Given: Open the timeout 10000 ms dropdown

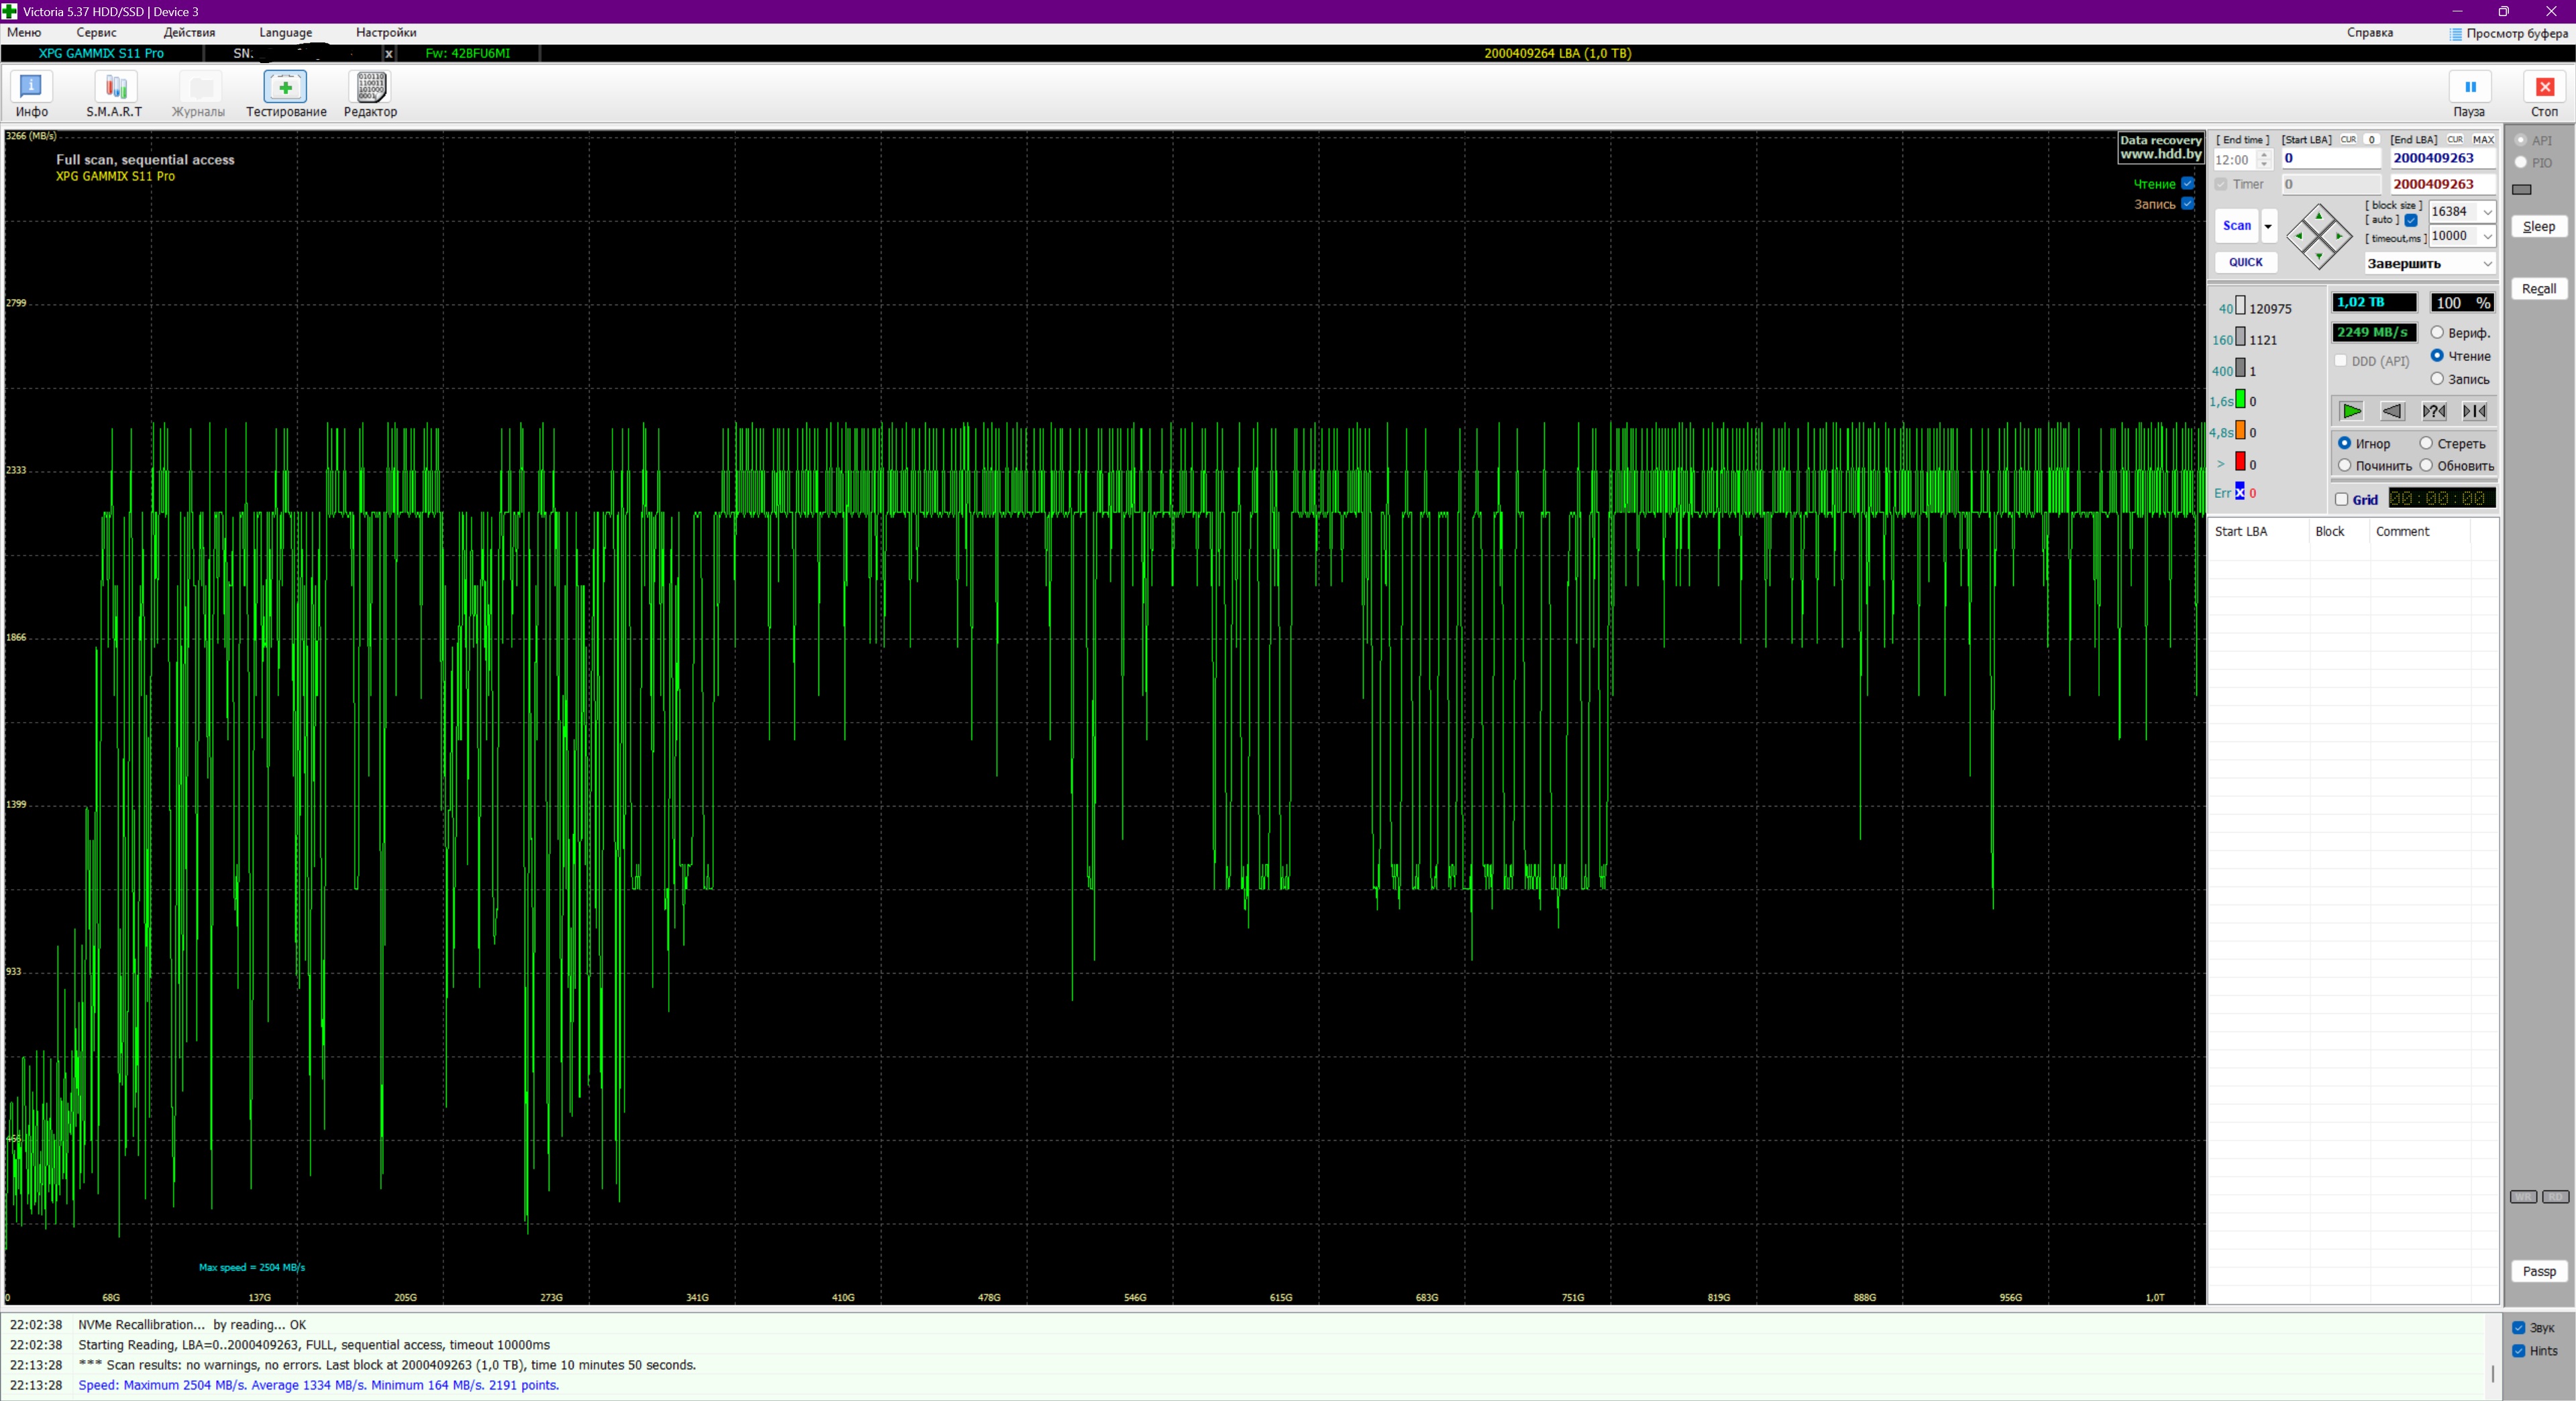Looking at the screenshot, I should [x=2487, y=236].
